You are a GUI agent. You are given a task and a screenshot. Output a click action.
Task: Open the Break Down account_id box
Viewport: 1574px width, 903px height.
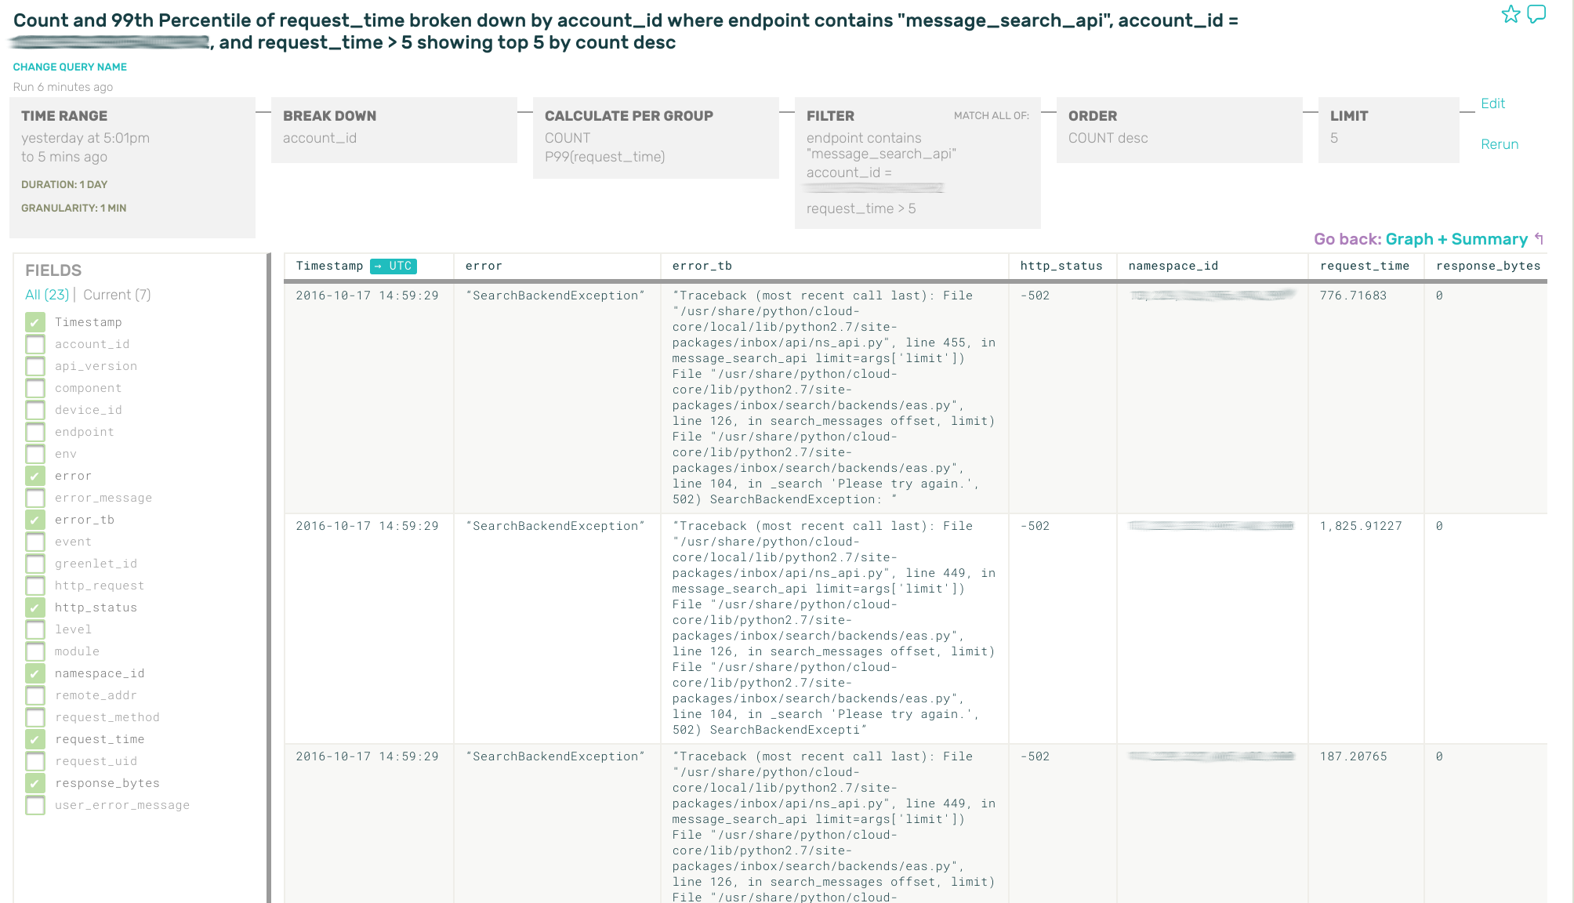pyautogui.click(x=393, y=129)
